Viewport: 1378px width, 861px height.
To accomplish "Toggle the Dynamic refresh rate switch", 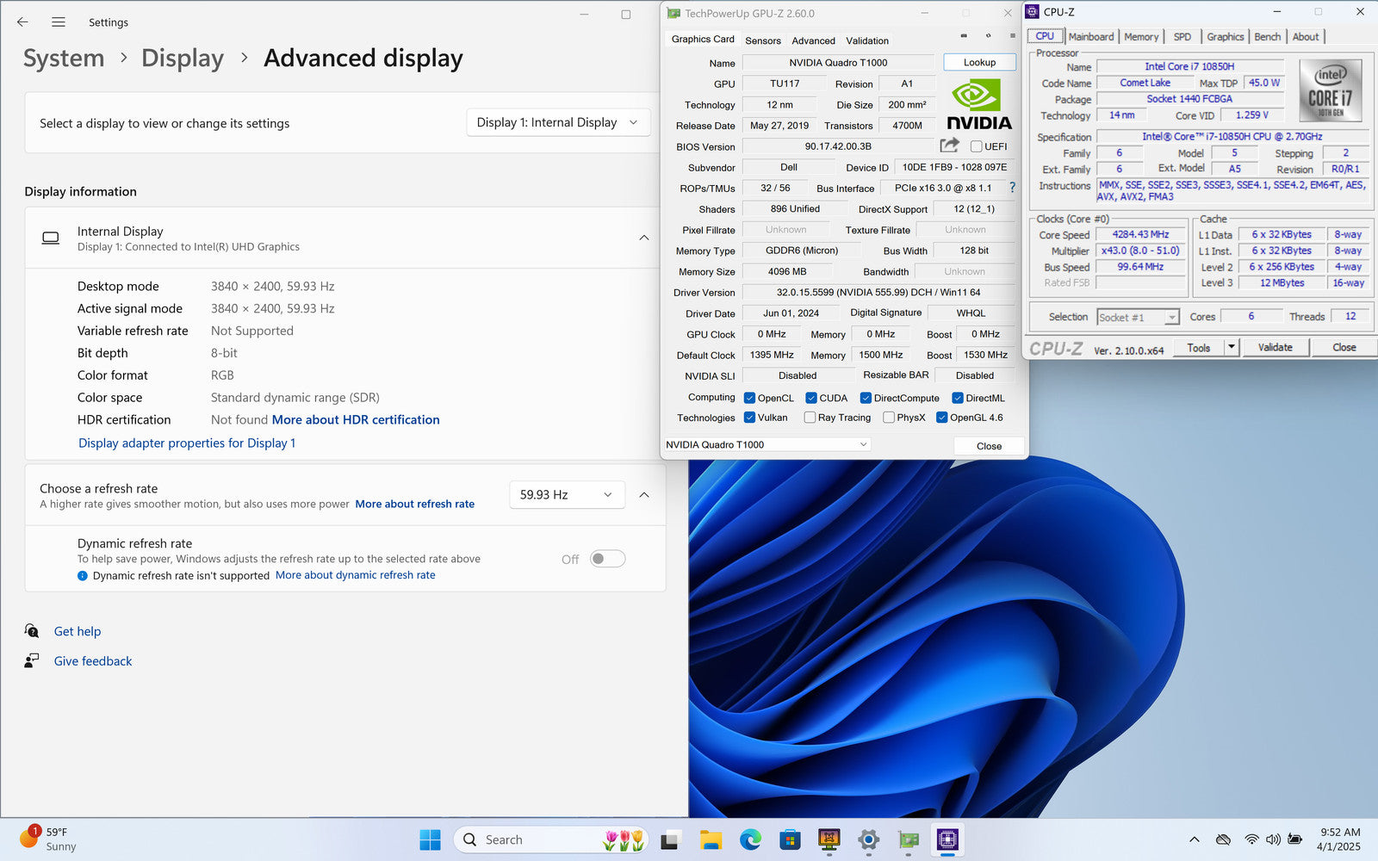I will point(607,560).
